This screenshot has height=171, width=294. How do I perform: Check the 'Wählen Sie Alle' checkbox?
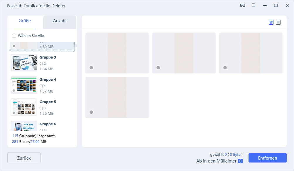[x=14, y=36]
